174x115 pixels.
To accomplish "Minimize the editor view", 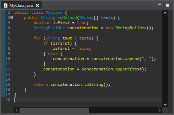I will click(x=159, y=4).
